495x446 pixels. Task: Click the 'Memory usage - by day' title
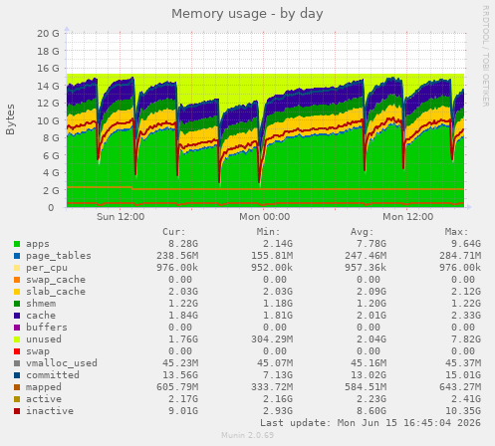[247, 14]
